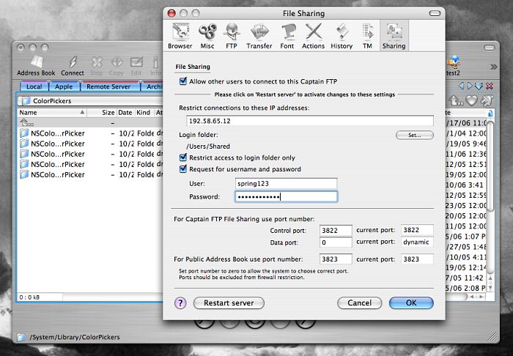Image resolution: width=513 pixels, height=356 pixels.
Task: Toggle Restrict access to login folder only
Action: pyautogui.click(x=183, y=157)
